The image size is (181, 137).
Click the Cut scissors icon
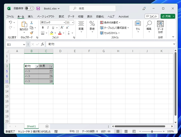click(x=32, y=22)
